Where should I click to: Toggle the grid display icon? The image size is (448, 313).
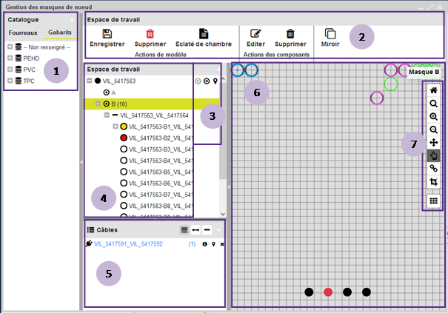point(433,201)
